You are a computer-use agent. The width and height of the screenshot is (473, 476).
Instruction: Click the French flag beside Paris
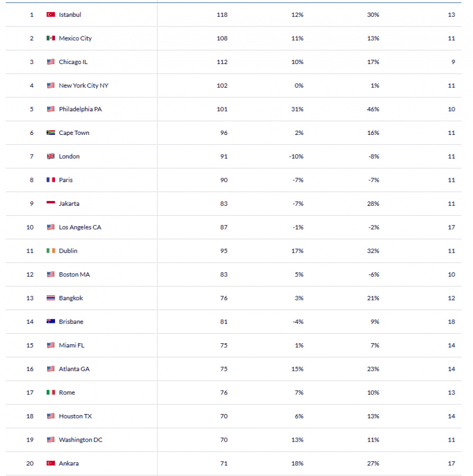(x=51, y=180)
